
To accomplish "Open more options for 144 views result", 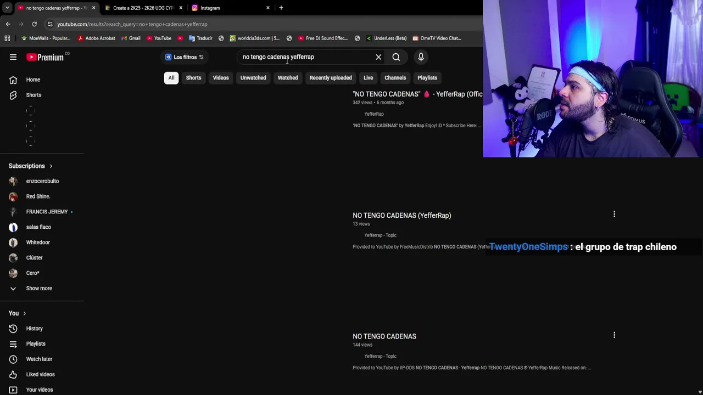I will coord(614,335).
